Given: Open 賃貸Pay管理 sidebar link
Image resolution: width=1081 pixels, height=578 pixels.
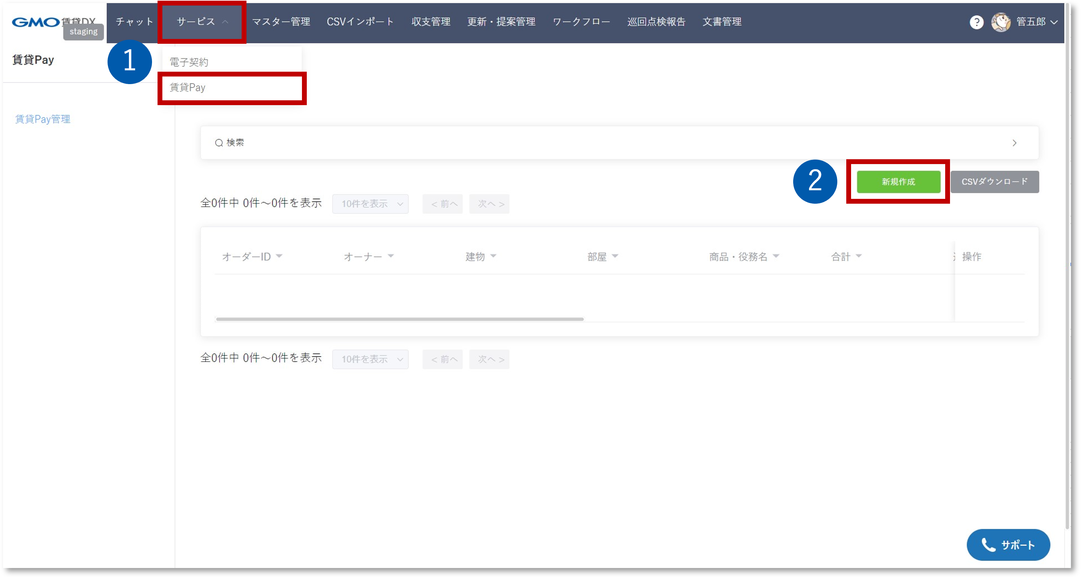Looking at the screenshot, I should coord(43,119).
